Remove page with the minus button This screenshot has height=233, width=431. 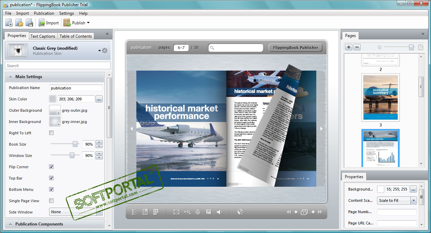click(x=357, y=47)
